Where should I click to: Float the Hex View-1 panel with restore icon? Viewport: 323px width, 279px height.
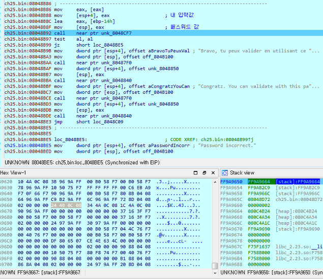click(204, 173)
